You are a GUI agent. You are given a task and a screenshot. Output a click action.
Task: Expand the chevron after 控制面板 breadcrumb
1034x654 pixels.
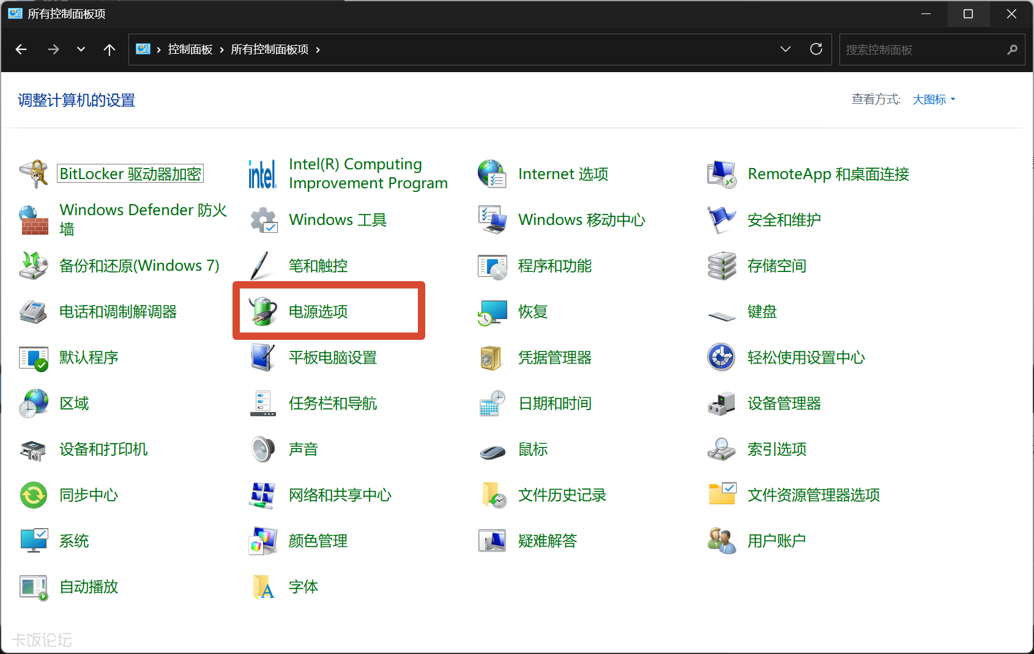221,50
